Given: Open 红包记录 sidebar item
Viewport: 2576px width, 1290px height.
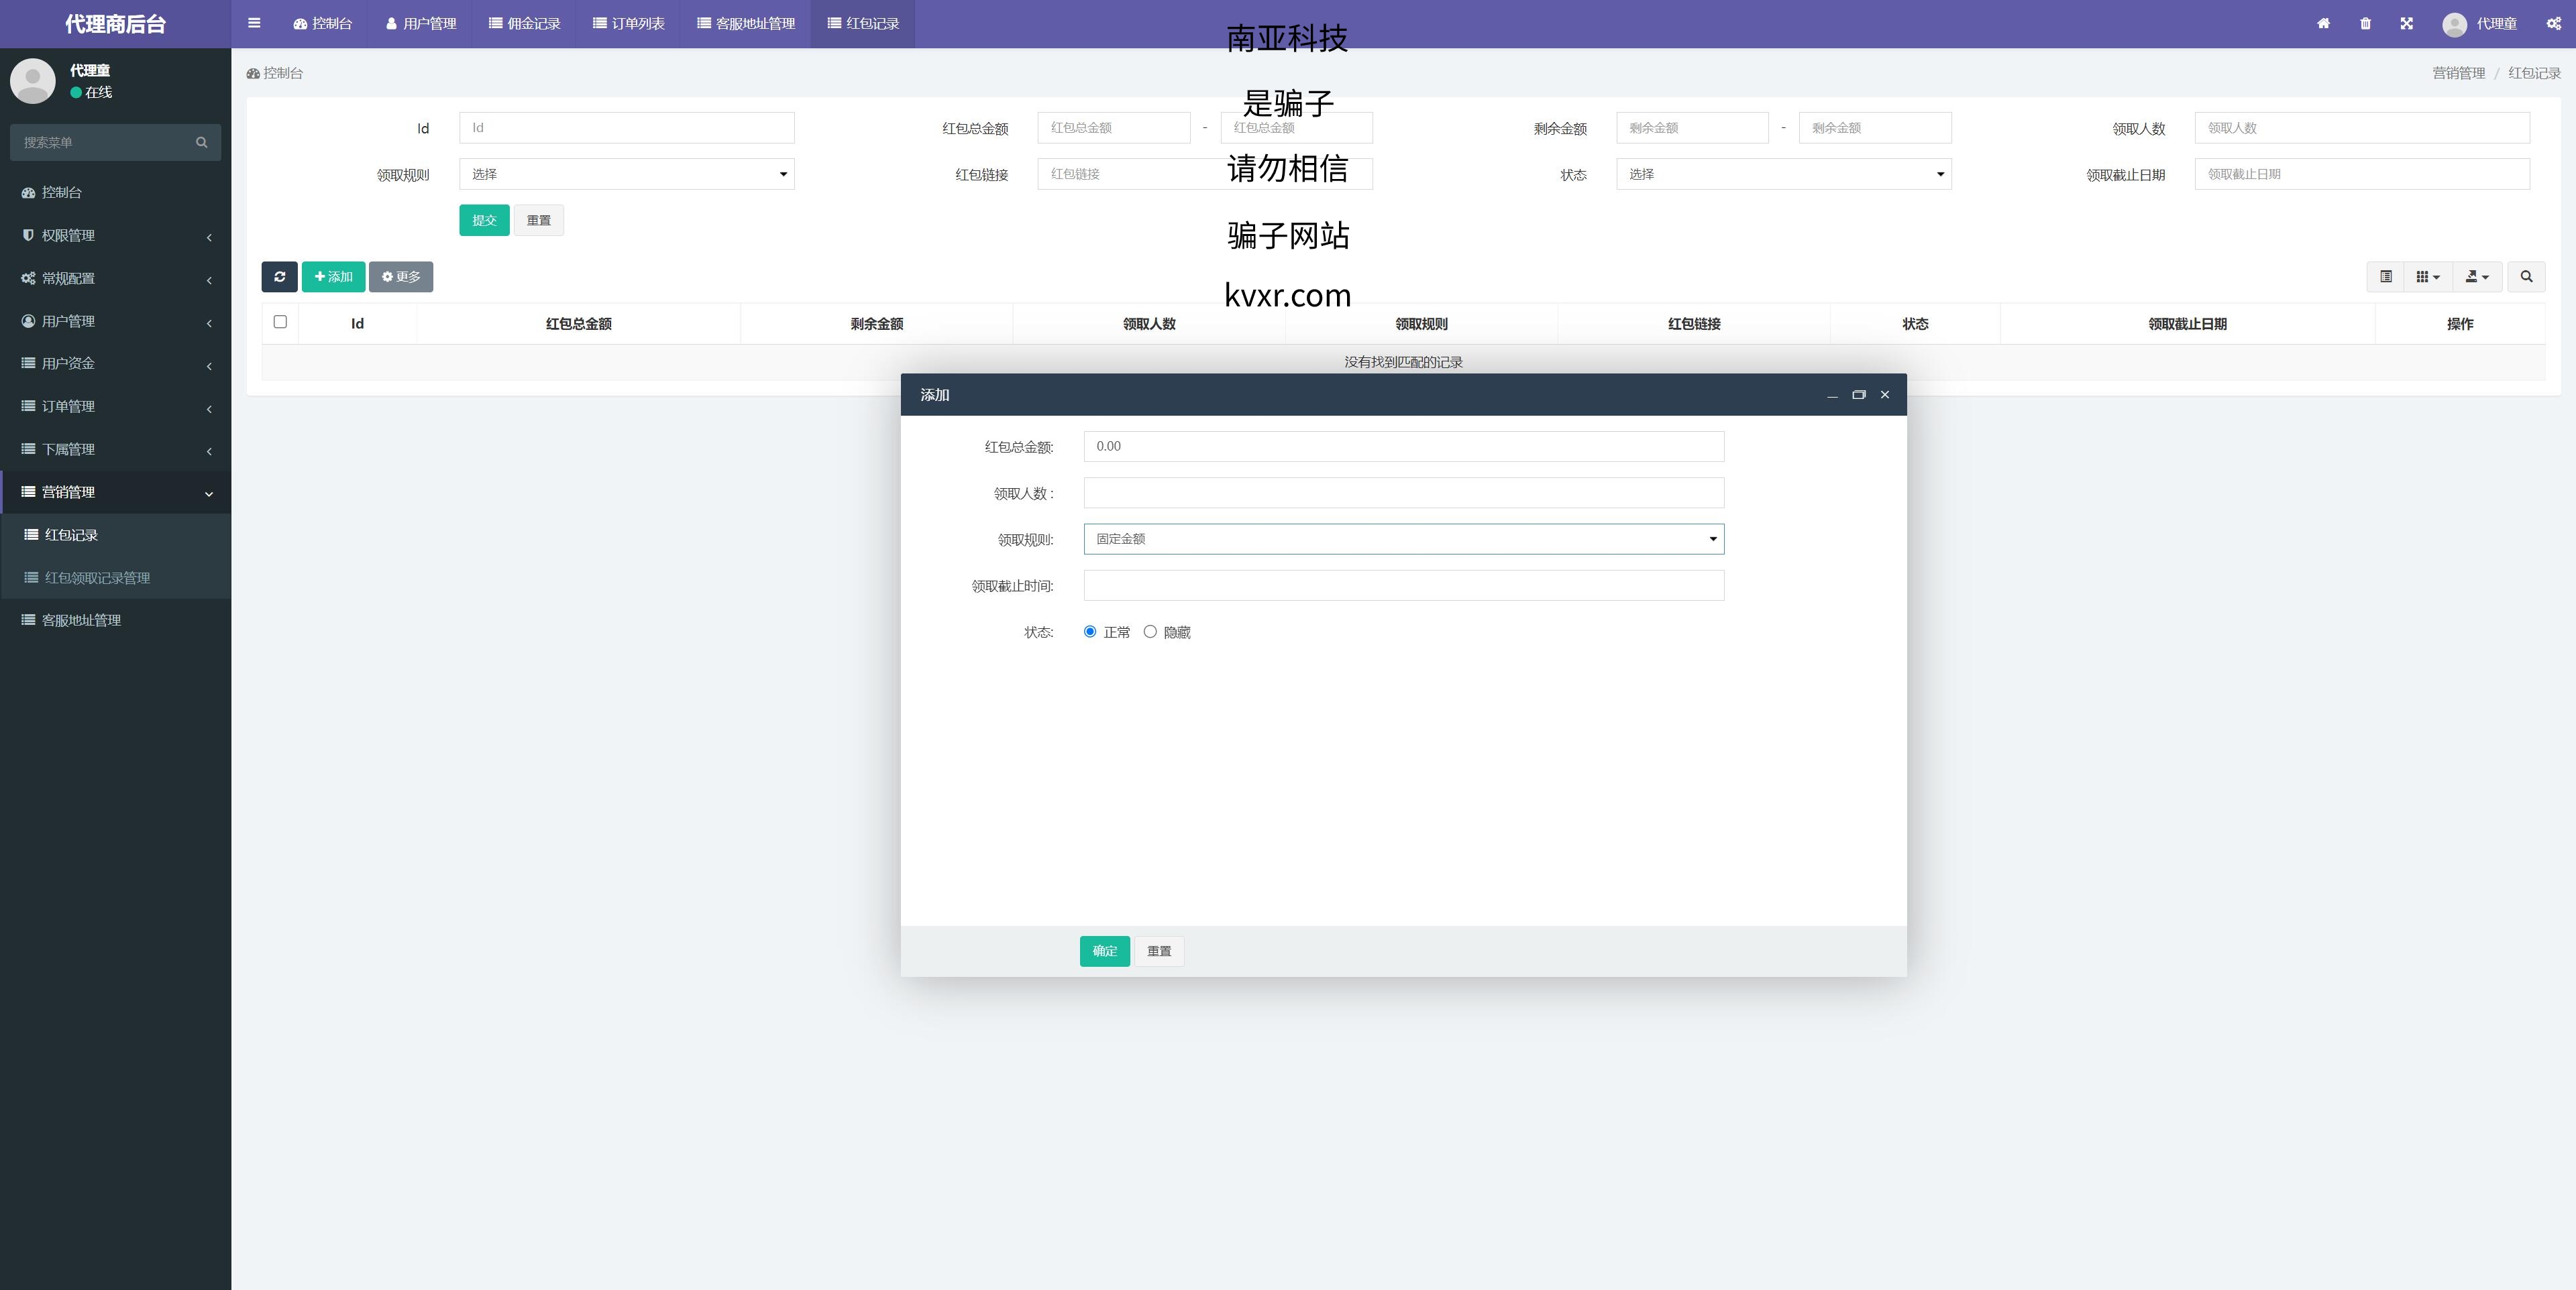Looking at the screenshot, I should (115, 534).
